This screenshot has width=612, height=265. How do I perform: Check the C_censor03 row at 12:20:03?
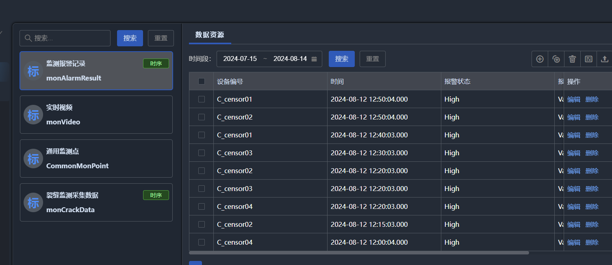[202, 189]
